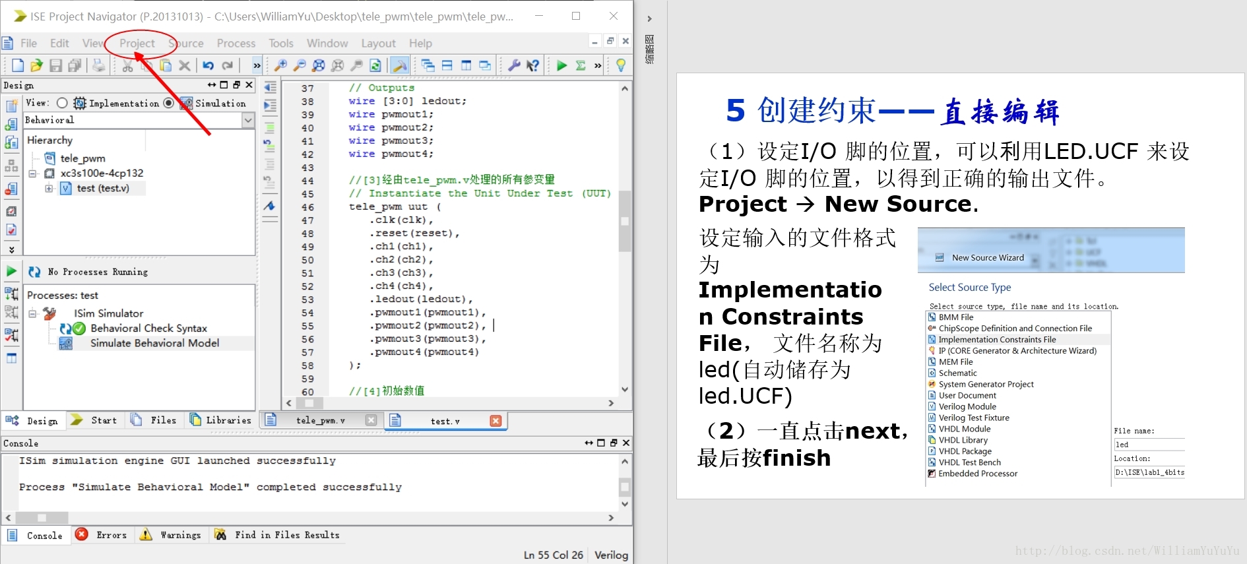Open the Layout menu
Screen dimensions: 1247x564
click(378, 43)
